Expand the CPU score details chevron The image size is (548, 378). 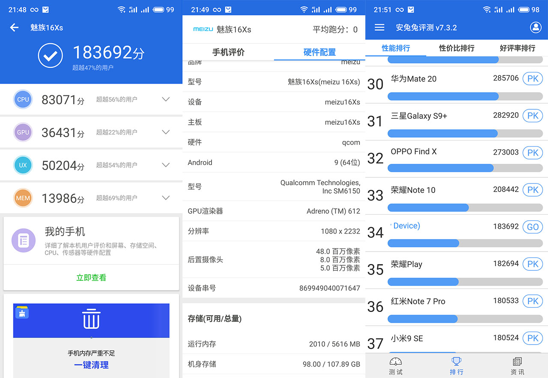166,99
